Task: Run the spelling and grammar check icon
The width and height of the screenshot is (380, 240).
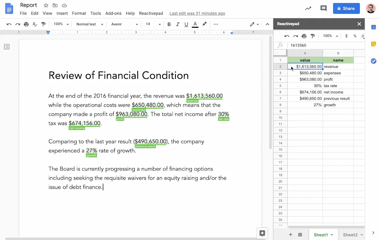Action: pos(35,24)
